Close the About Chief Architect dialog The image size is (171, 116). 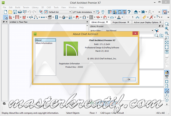pyautogui.click(x=135, y=33)
